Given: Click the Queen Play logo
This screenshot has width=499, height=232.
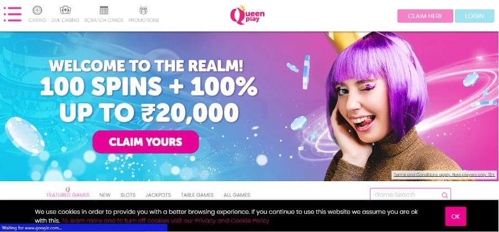Looking at the screenshot, I should pos(247,15).
